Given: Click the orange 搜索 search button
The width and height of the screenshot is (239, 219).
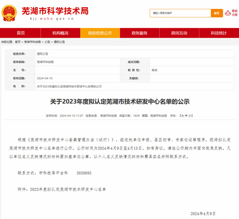Looking at the screenshot, I should tap(216, 13).
